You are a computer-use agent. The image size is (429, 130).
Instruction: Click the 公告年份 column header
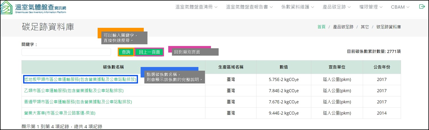point(381,67)
